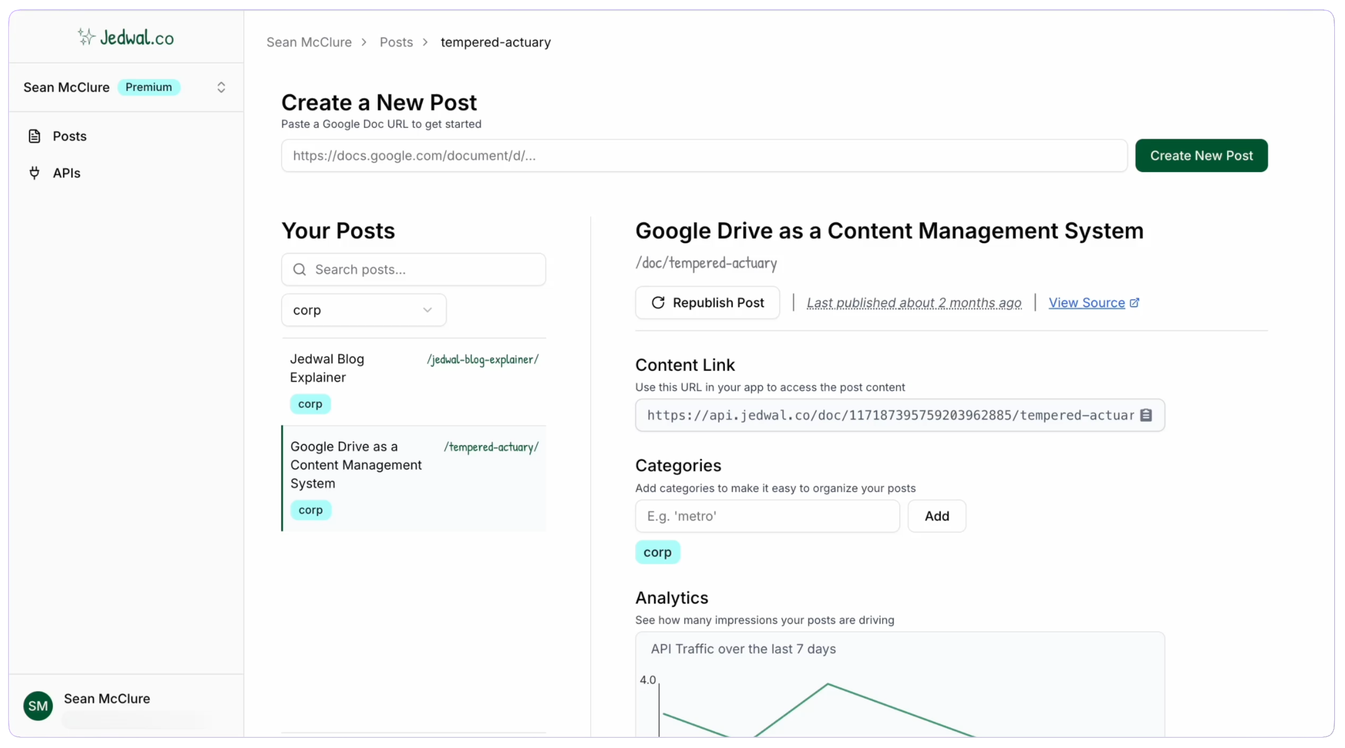Image resolution: width=1345 pixels, height=748 pixels.
Task: Open View Source for the post
Action: [x=1087, y=302]
